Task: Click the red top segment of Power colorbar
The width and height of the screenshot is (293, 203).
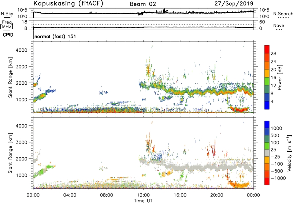Action: pos(267,49)
